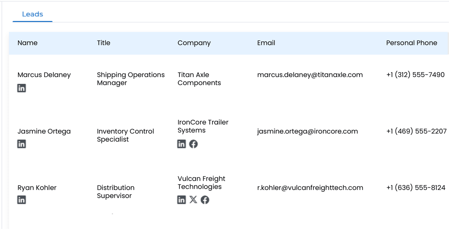Open Jasmine Ortega's LinkedIn profile icon
The height and width of the screenshot is (229, 449).
(22, 144)
